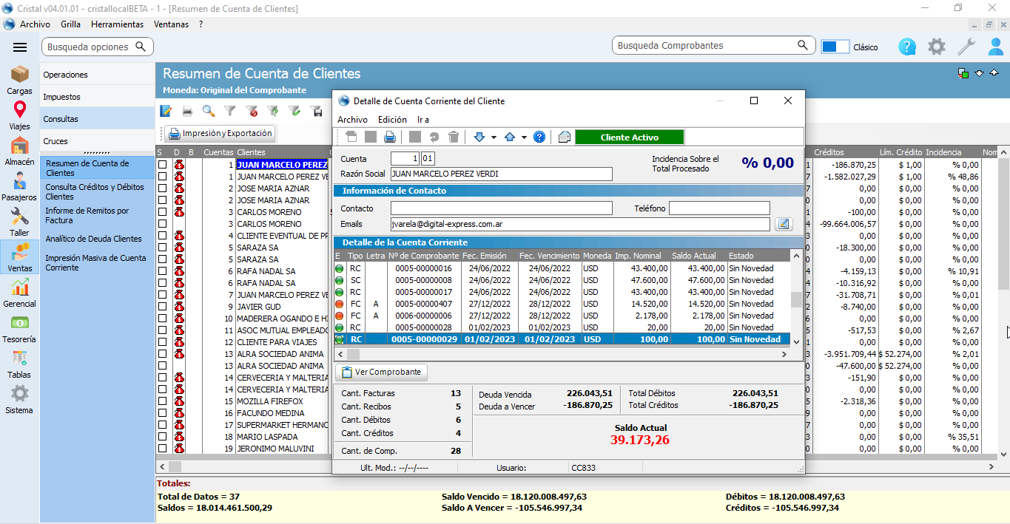This screenshot has height=524, width=1010.
Task: Click the print icon in detail dialog toolbar
Action: pyautogui.click(x=390, y=137)
